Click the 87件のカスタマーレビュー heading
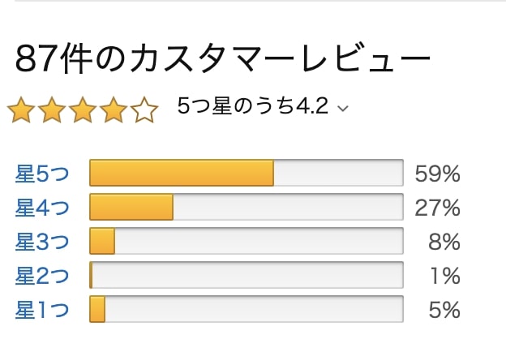Viewport: 506px width, 352px height. 223,58
